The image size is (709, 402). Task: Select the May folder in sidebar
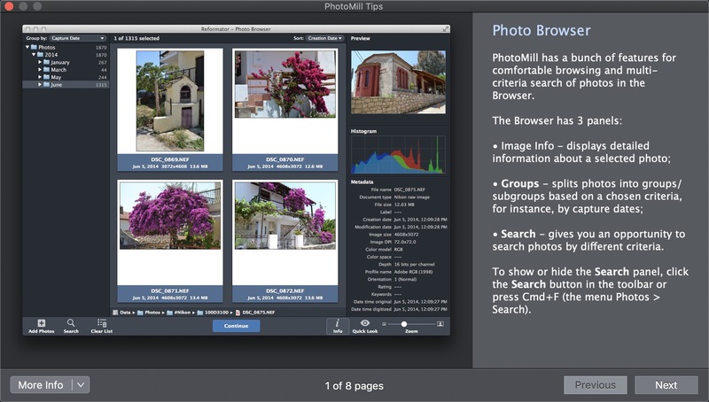[55, 78]
